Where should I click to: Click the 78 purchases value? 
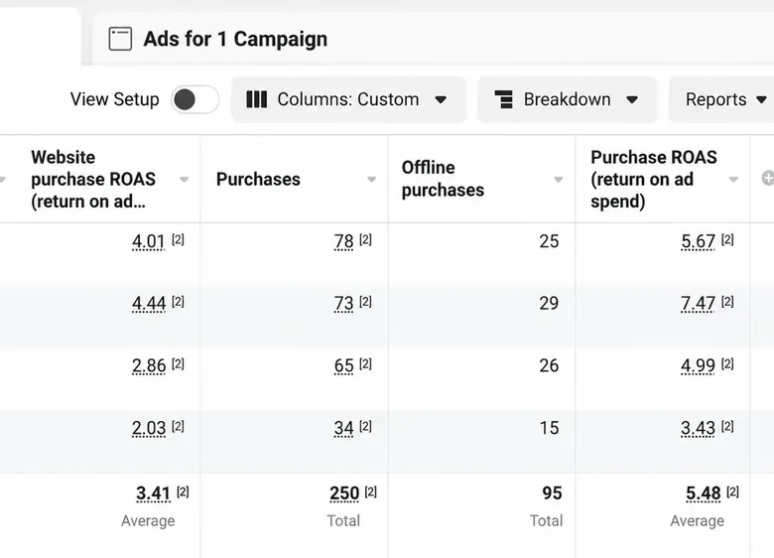click(x=343, y=241)
